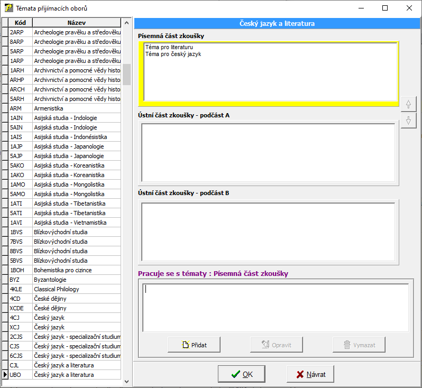This screenshot has width=422, height=388.
Task: Click the move-down arrow button
Action: [408, 121]
